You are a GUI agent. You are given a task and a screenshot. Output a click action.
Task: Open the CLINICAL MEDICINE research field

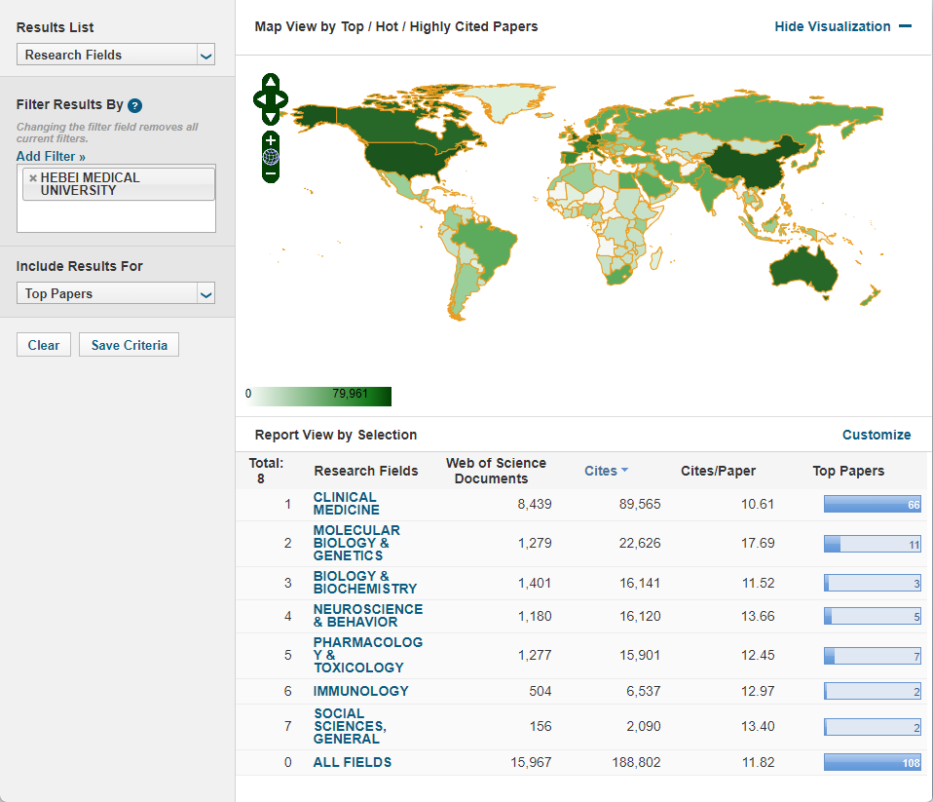346,504
